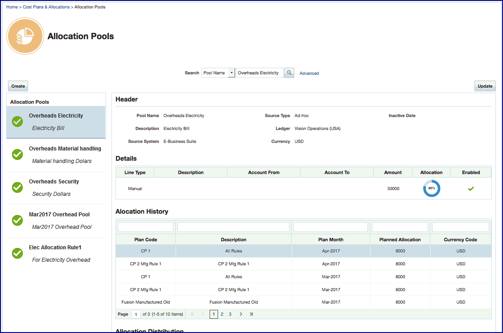Viewport: 503px width, 333px height.
Task: Select the Overheads Material handling pool
Action: (56, 155)
